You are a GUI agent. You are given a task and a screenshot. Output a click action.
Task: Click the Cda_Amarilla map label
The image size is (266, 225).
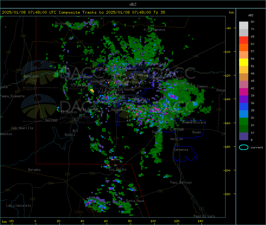(x=22, y=128)
